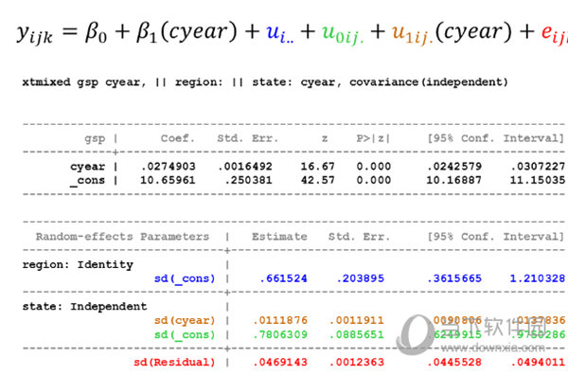Select the sd(cyear) estimate .0111876

pyautogui.click(x=280, y=321)
